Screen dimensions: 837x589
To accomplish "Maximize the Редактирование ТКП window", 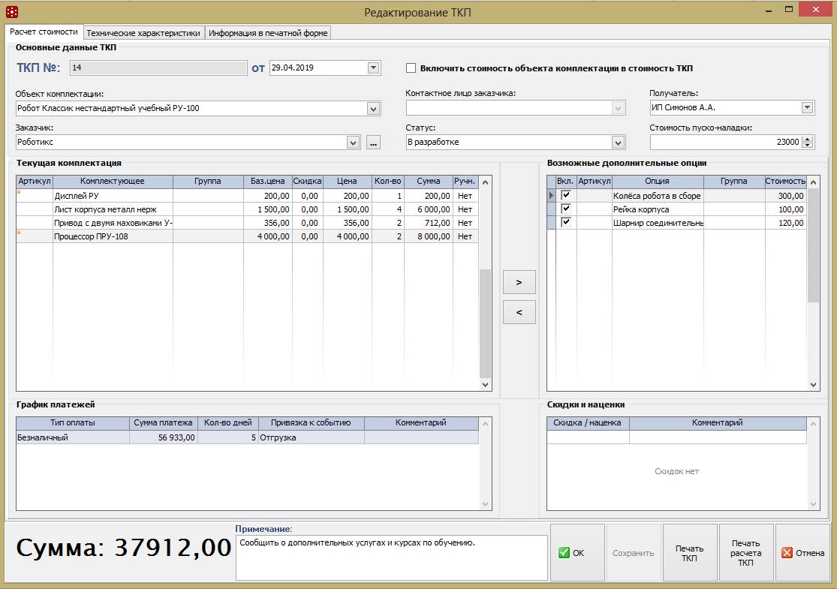I will 789,10.
